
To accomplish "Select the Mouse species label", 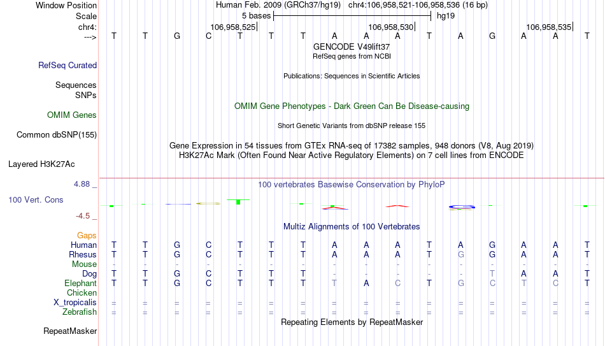I will click(84, 264).
